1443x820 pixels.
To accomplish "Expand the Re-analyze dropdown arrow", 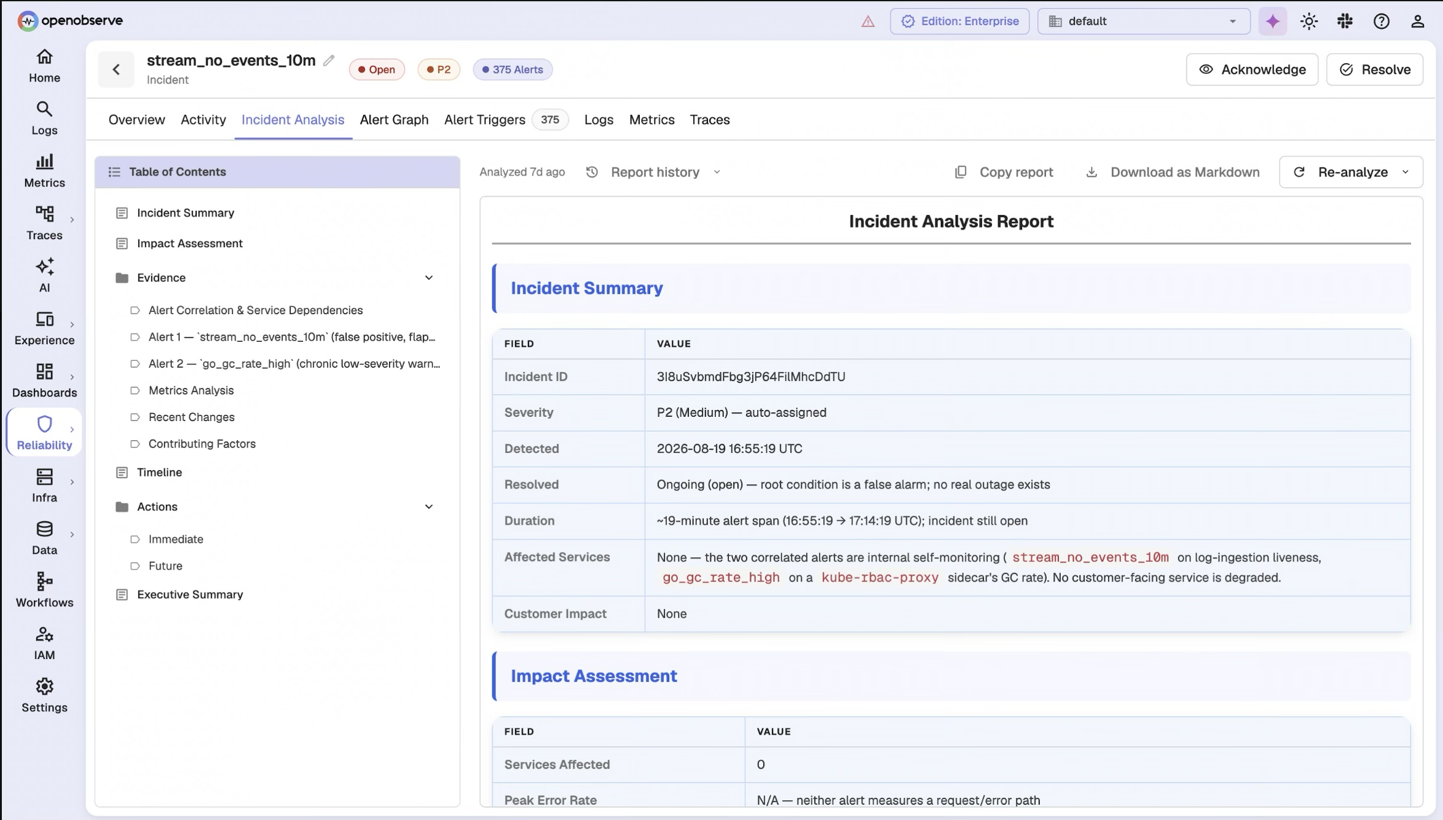I will [x=1406, y=172].
